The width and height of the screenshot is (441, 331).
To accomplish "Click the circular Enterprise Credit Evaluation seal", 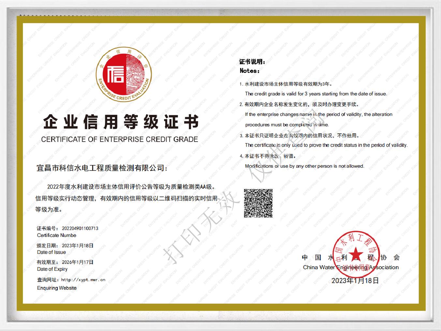I will 124,74.
